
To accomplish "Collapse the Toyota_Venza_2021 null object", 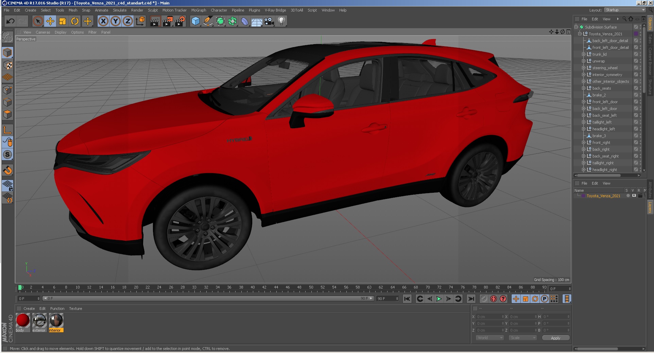I will tap(580, 34).
